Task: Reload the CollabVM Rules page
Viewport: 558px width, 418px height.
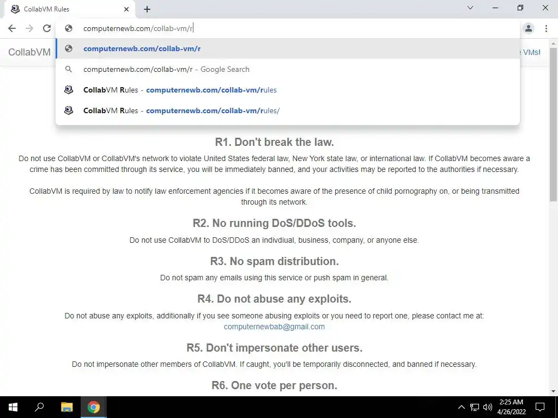Action: click(47, 28)
